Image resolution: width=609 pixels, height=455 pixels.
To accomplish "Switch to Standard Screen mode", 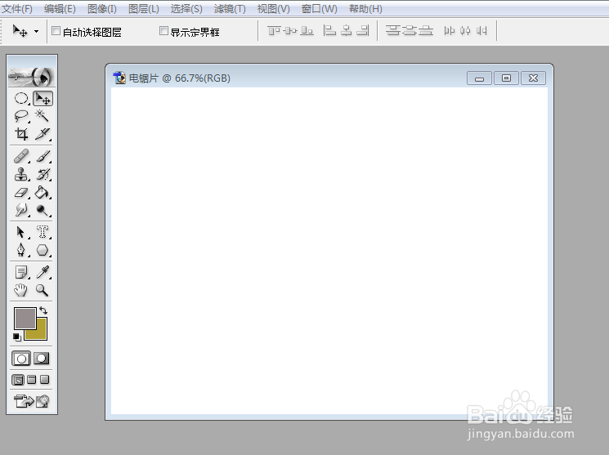I will pos(18,380).
